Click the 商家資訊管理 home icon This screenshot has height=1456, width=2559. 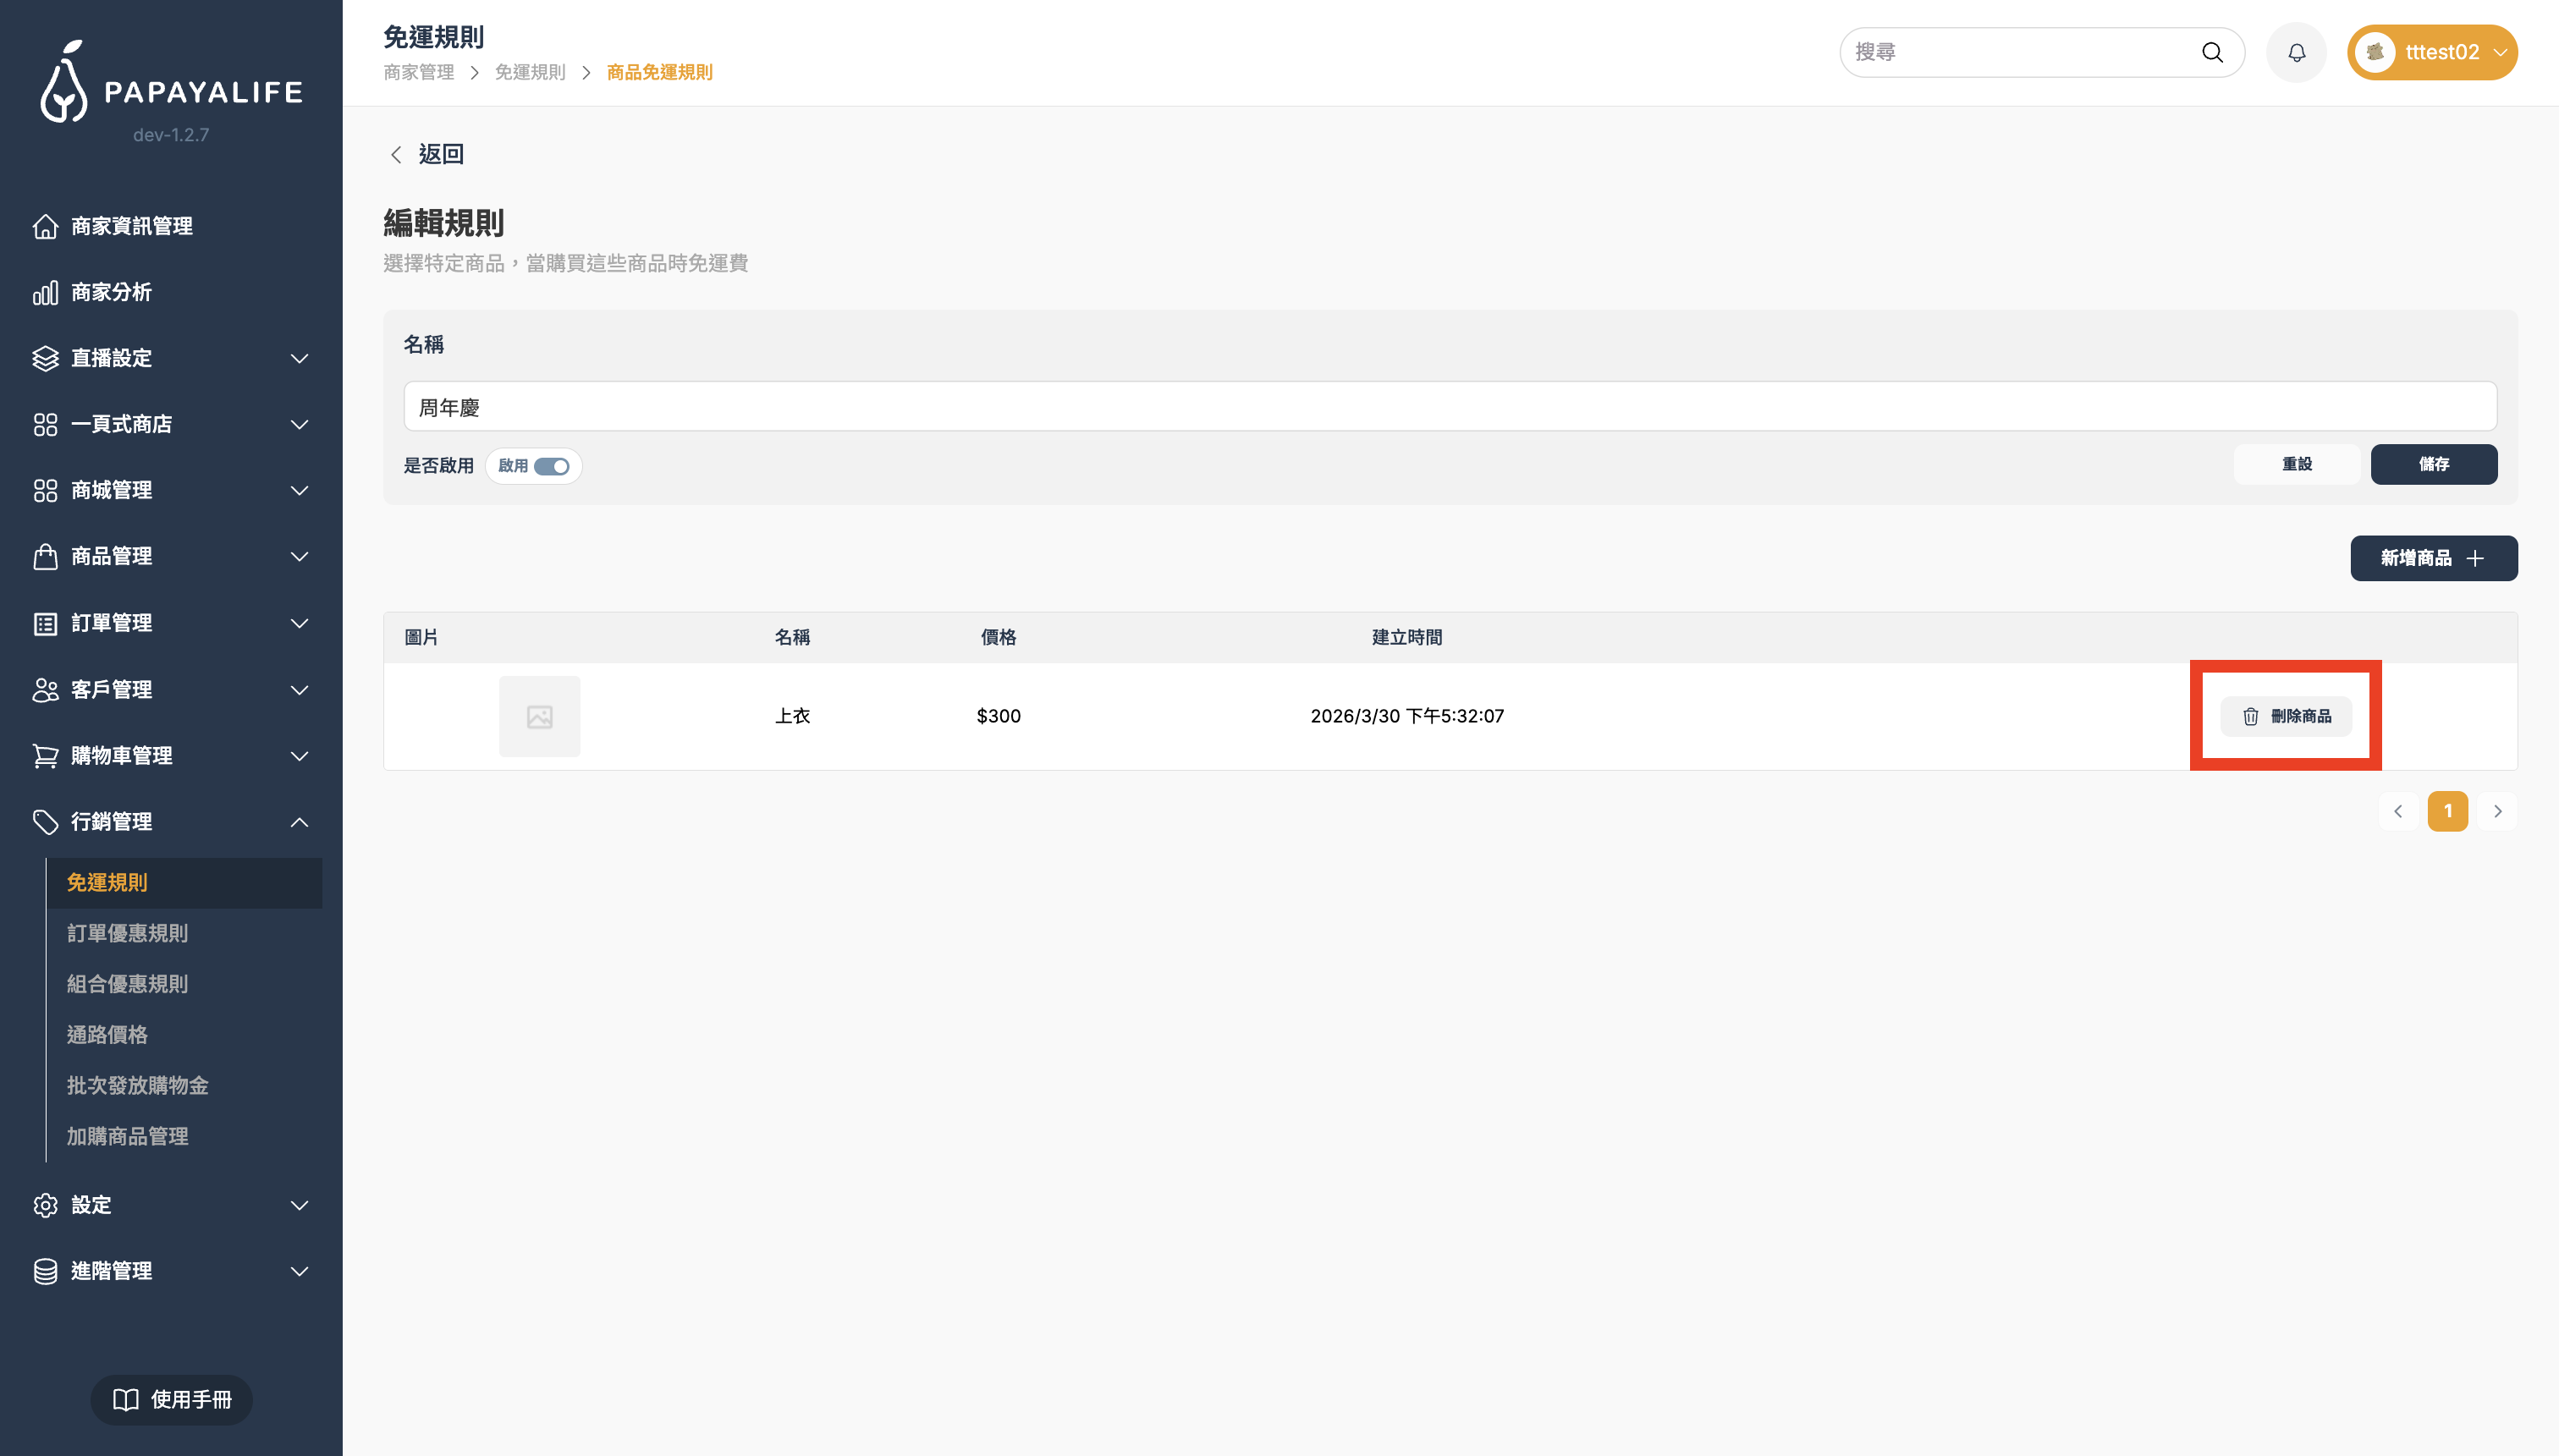pos(45,226)
